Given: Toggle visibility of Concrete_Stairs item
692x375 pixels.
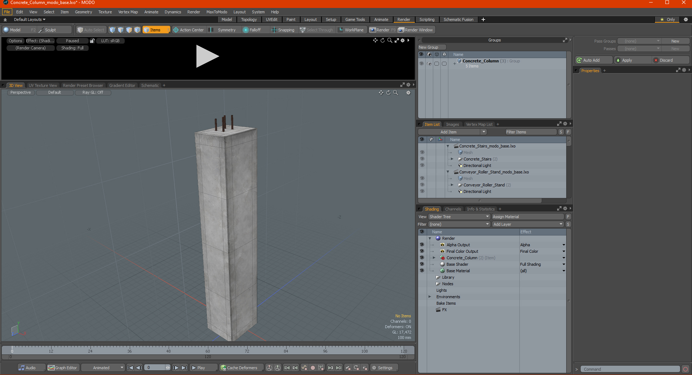Looking at the screenshot, I should click(x=422, y=159).
